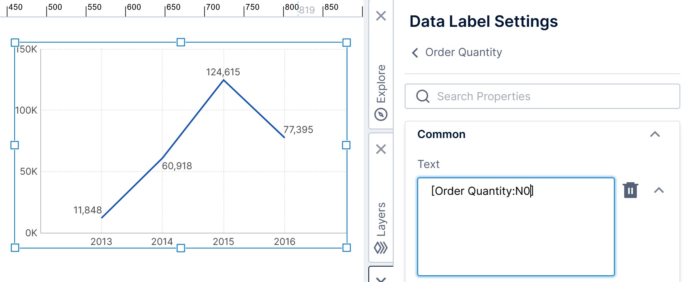Collapse the Text property editor
Image resolution: width=685 pixels, height=282 pixels.
[x=659, y=190]
